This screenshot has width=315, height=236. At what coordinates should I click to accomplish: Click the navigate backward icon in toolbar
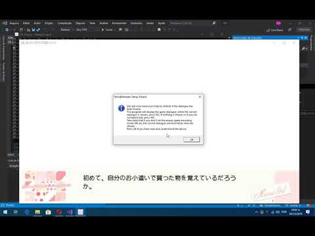[7, 29]
